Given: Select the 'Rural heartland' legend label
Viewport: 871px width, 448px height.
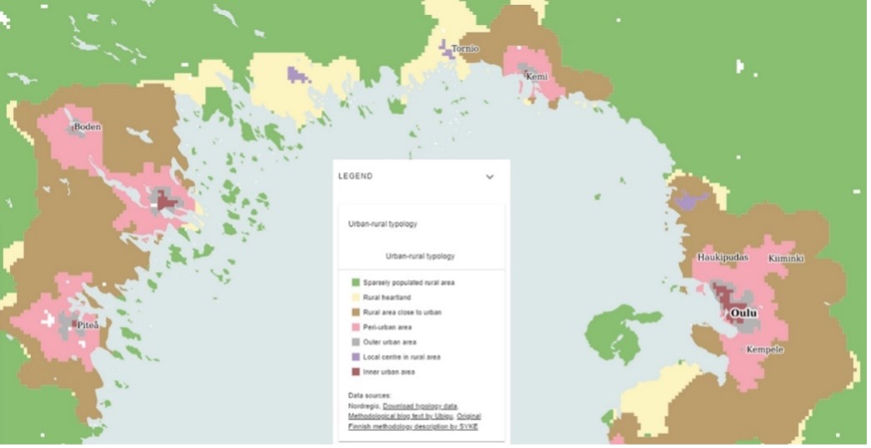Looking at the screenshot, I should click(x=388, y=298).
